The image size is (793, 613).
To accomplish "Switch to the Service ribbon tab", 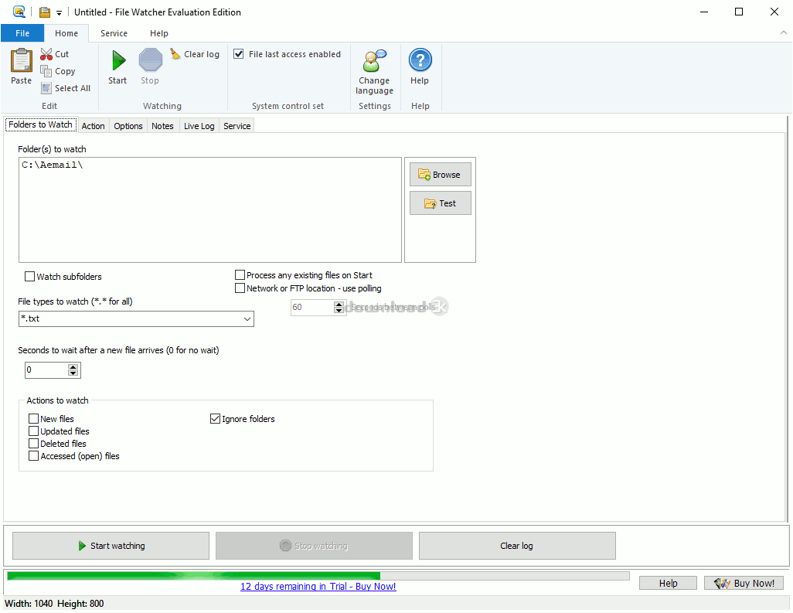I will (114, 33).
